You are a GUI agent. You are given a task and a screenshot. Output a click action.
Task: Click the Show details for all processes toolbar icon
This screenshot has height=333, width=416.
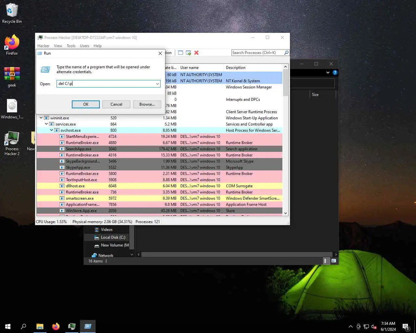[x=180, y=53]
